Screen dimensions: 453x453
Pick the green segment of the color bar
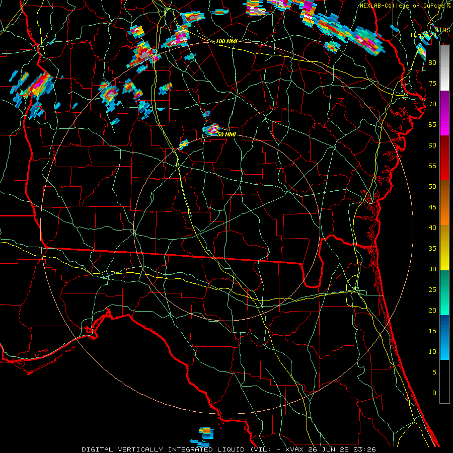point(444,292)
